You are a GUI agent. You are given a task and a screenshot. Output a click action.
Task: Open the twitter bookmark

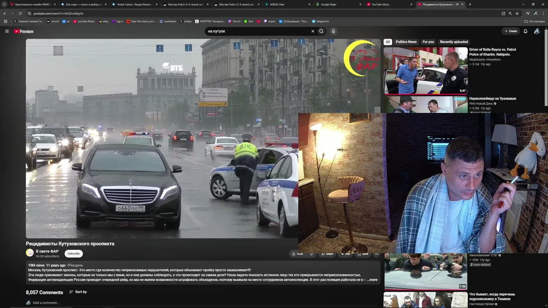point(185,21)
